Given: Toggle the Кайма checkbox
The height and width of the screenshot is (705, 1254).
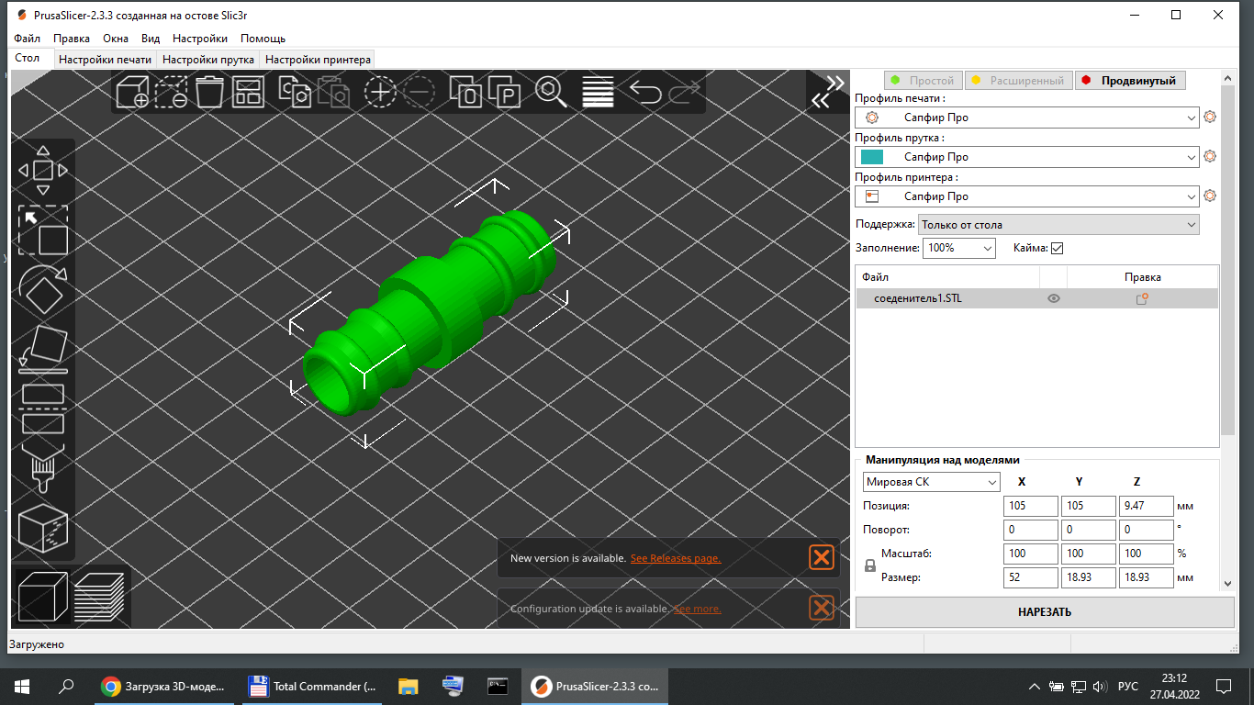Looking at the screenshot, I should pyautogui.click(x=1057, y=248).
